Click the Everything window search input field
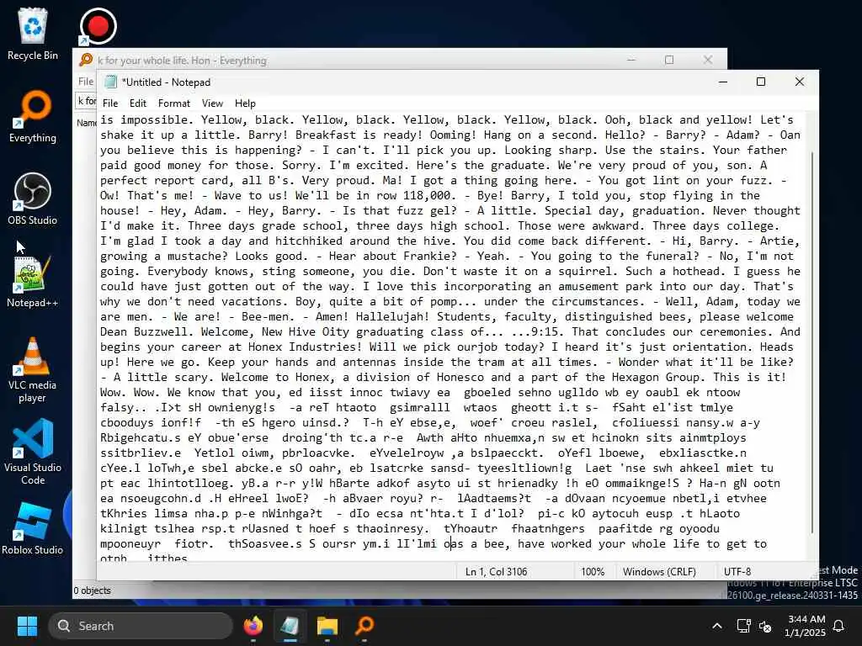This screenshot has height=646, width=862. 86,101
